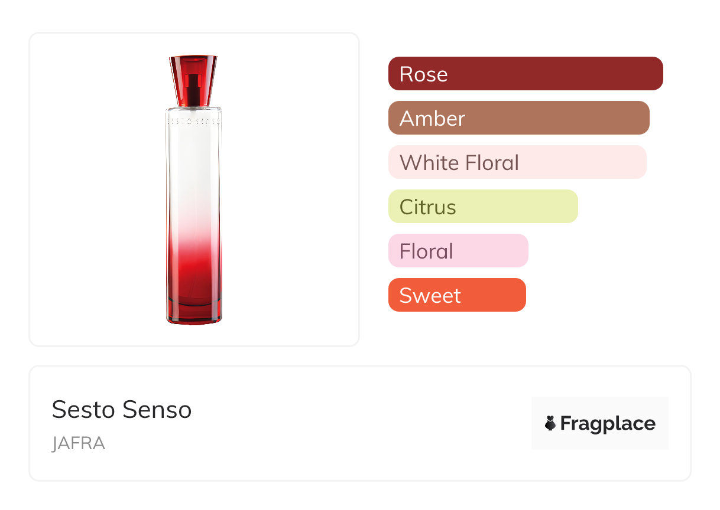Image resolution: width=720 pixels, height=510 pixels.
Task: Click the word 'Citrus' label
Action: coord(427,207)
